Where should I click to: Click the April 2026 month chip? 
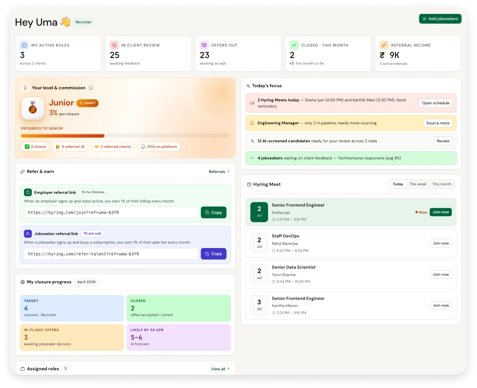pos(86,282)
